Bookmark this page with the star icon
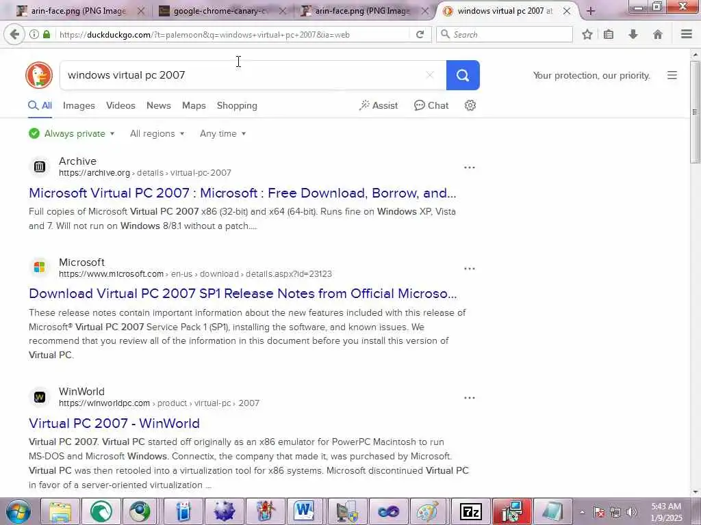The image size is (701, 525). pyautogui.click(x=587, y=34)
